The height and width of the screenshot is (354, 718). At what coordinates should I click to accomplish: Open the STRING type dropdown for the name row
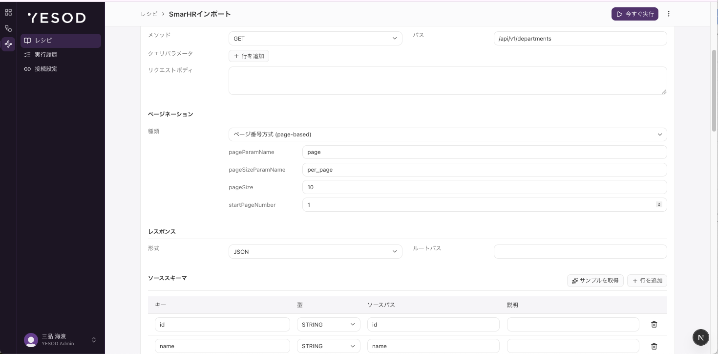point(328,346)
